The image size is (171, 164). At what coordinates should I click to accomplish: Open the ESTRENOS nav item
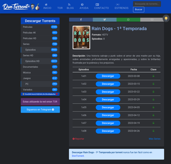(121, 6)
